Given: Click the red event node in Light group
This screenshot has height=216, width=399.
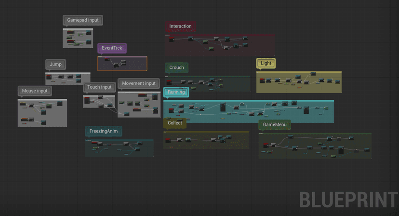Looking at the screenshot, I should [x=263, y=81].
